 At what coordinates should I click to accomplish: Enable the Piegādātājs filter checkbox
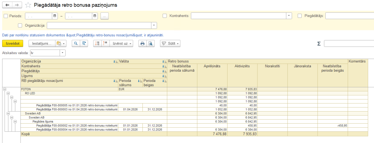click(300, 16)
